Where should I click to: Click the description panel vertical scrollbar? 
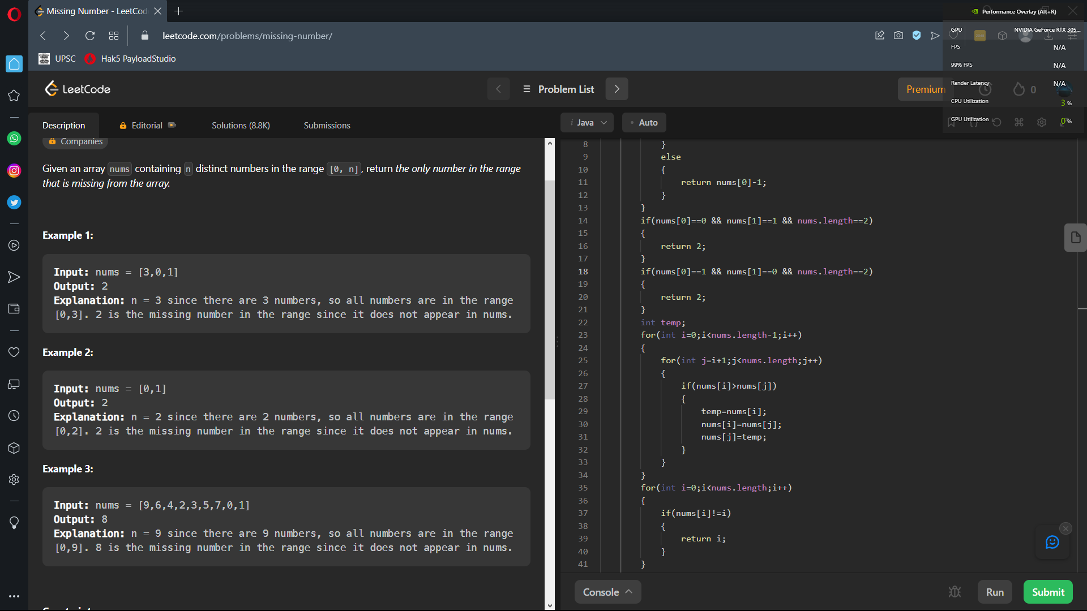pyautogui.click(x=550, y=290)
